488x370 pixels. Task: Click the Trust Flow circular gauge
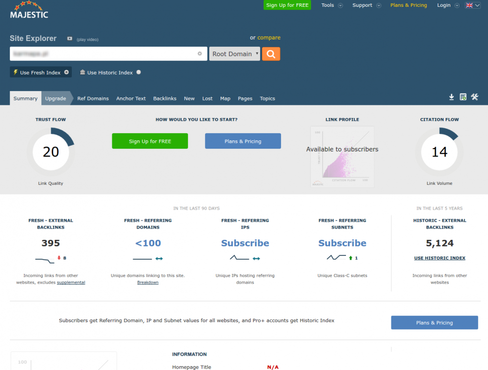pos(51,152)
